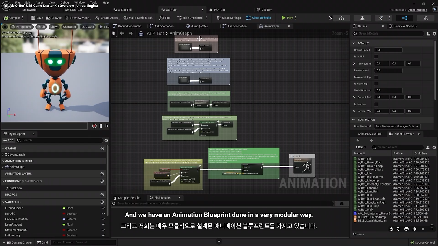438x246 pixels.
Task: Open Root Motion Mode dropdown
Action: click(x=397, y=126)
